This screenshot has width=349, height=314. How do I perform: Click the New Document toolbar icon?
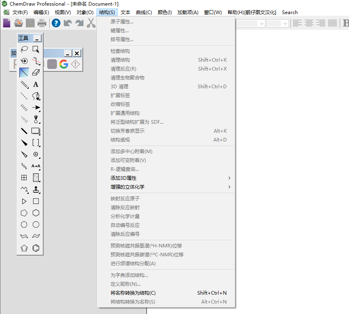click(x=7, y=23)
